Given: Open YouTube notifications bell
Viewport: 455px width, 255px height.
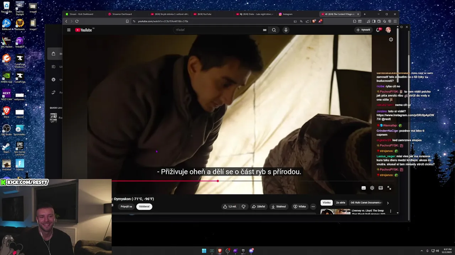Looking at the screenshot, I should tap(378, 30).
